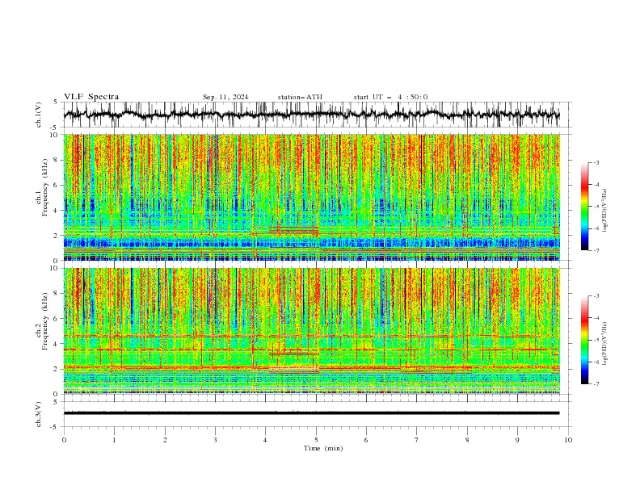Image resolution: width=640 pixels, height=494 pixels.
Task: Click the "VLF Spectra" plot title
Action: click(91, 97)
